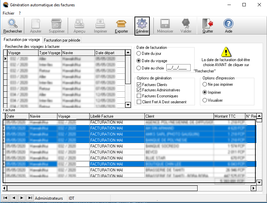Image resolution: width=267 pixels, height=203 pixels.
Task: Click the Quitter exit icon
Action: coord(208,24)
